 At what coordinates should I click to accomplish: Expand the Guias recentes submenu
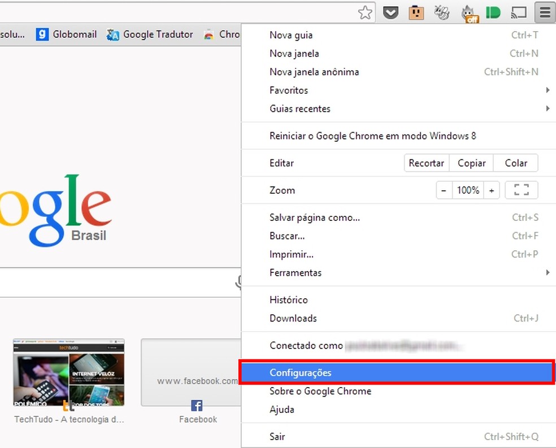[302, 108]
